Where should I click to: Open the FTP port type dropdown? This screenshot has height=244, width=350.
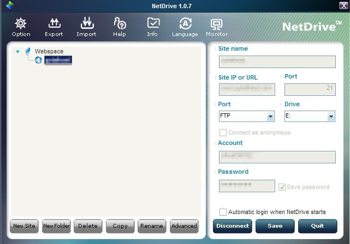pos(270,117)
